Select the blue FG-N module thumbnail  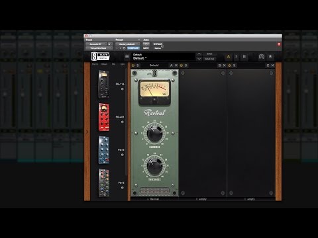(104, 150)
